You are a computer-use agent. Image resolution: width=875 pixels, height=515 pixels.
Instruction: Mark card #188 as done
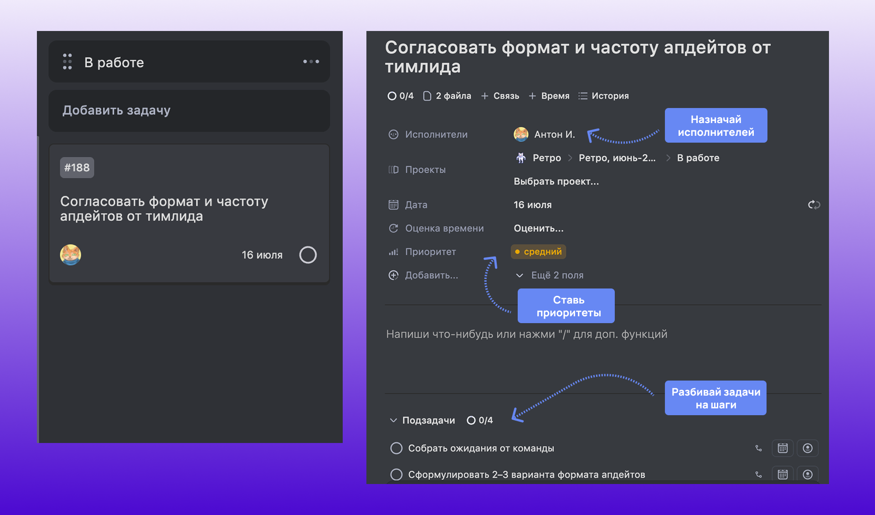tap(308, 255)
